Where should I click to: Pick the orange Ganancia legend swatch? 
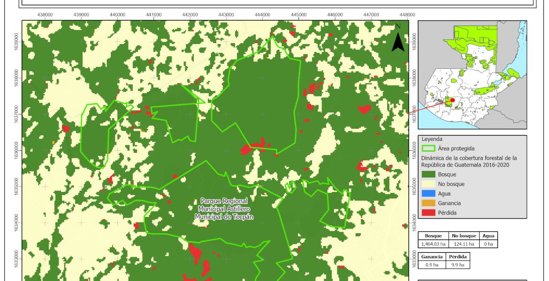(429, 203)
